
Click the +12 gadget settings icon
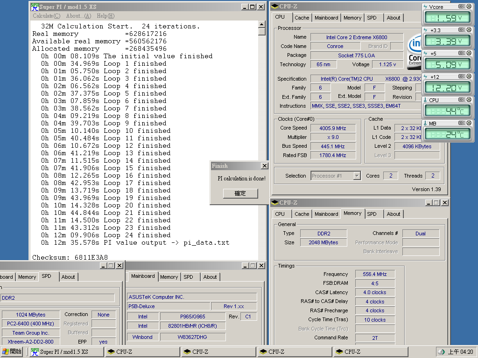pos(462,76)
